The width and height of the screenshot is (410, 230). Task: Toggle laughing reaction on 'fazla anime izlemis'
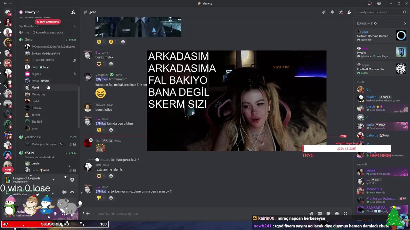click(101, 176)
